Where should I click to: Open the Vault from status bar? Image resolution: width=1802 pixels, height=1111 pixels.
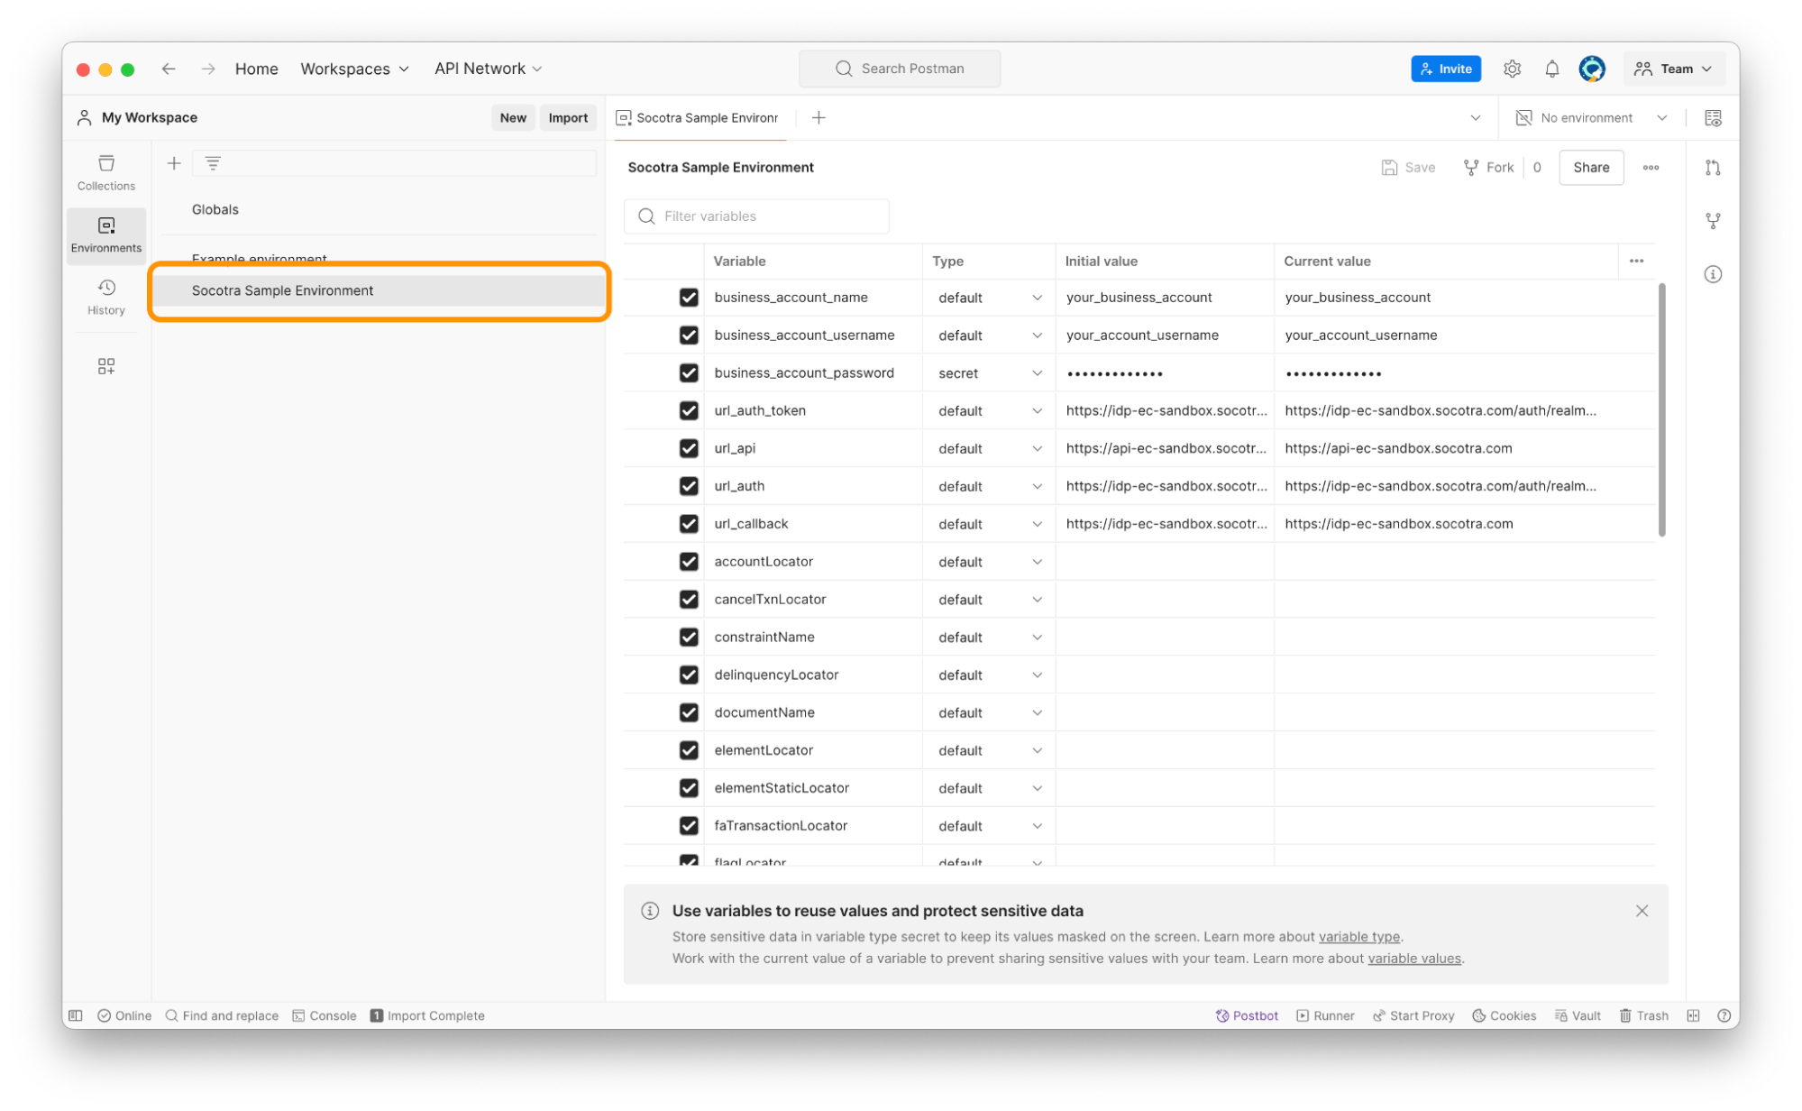click(1578, 1015)
